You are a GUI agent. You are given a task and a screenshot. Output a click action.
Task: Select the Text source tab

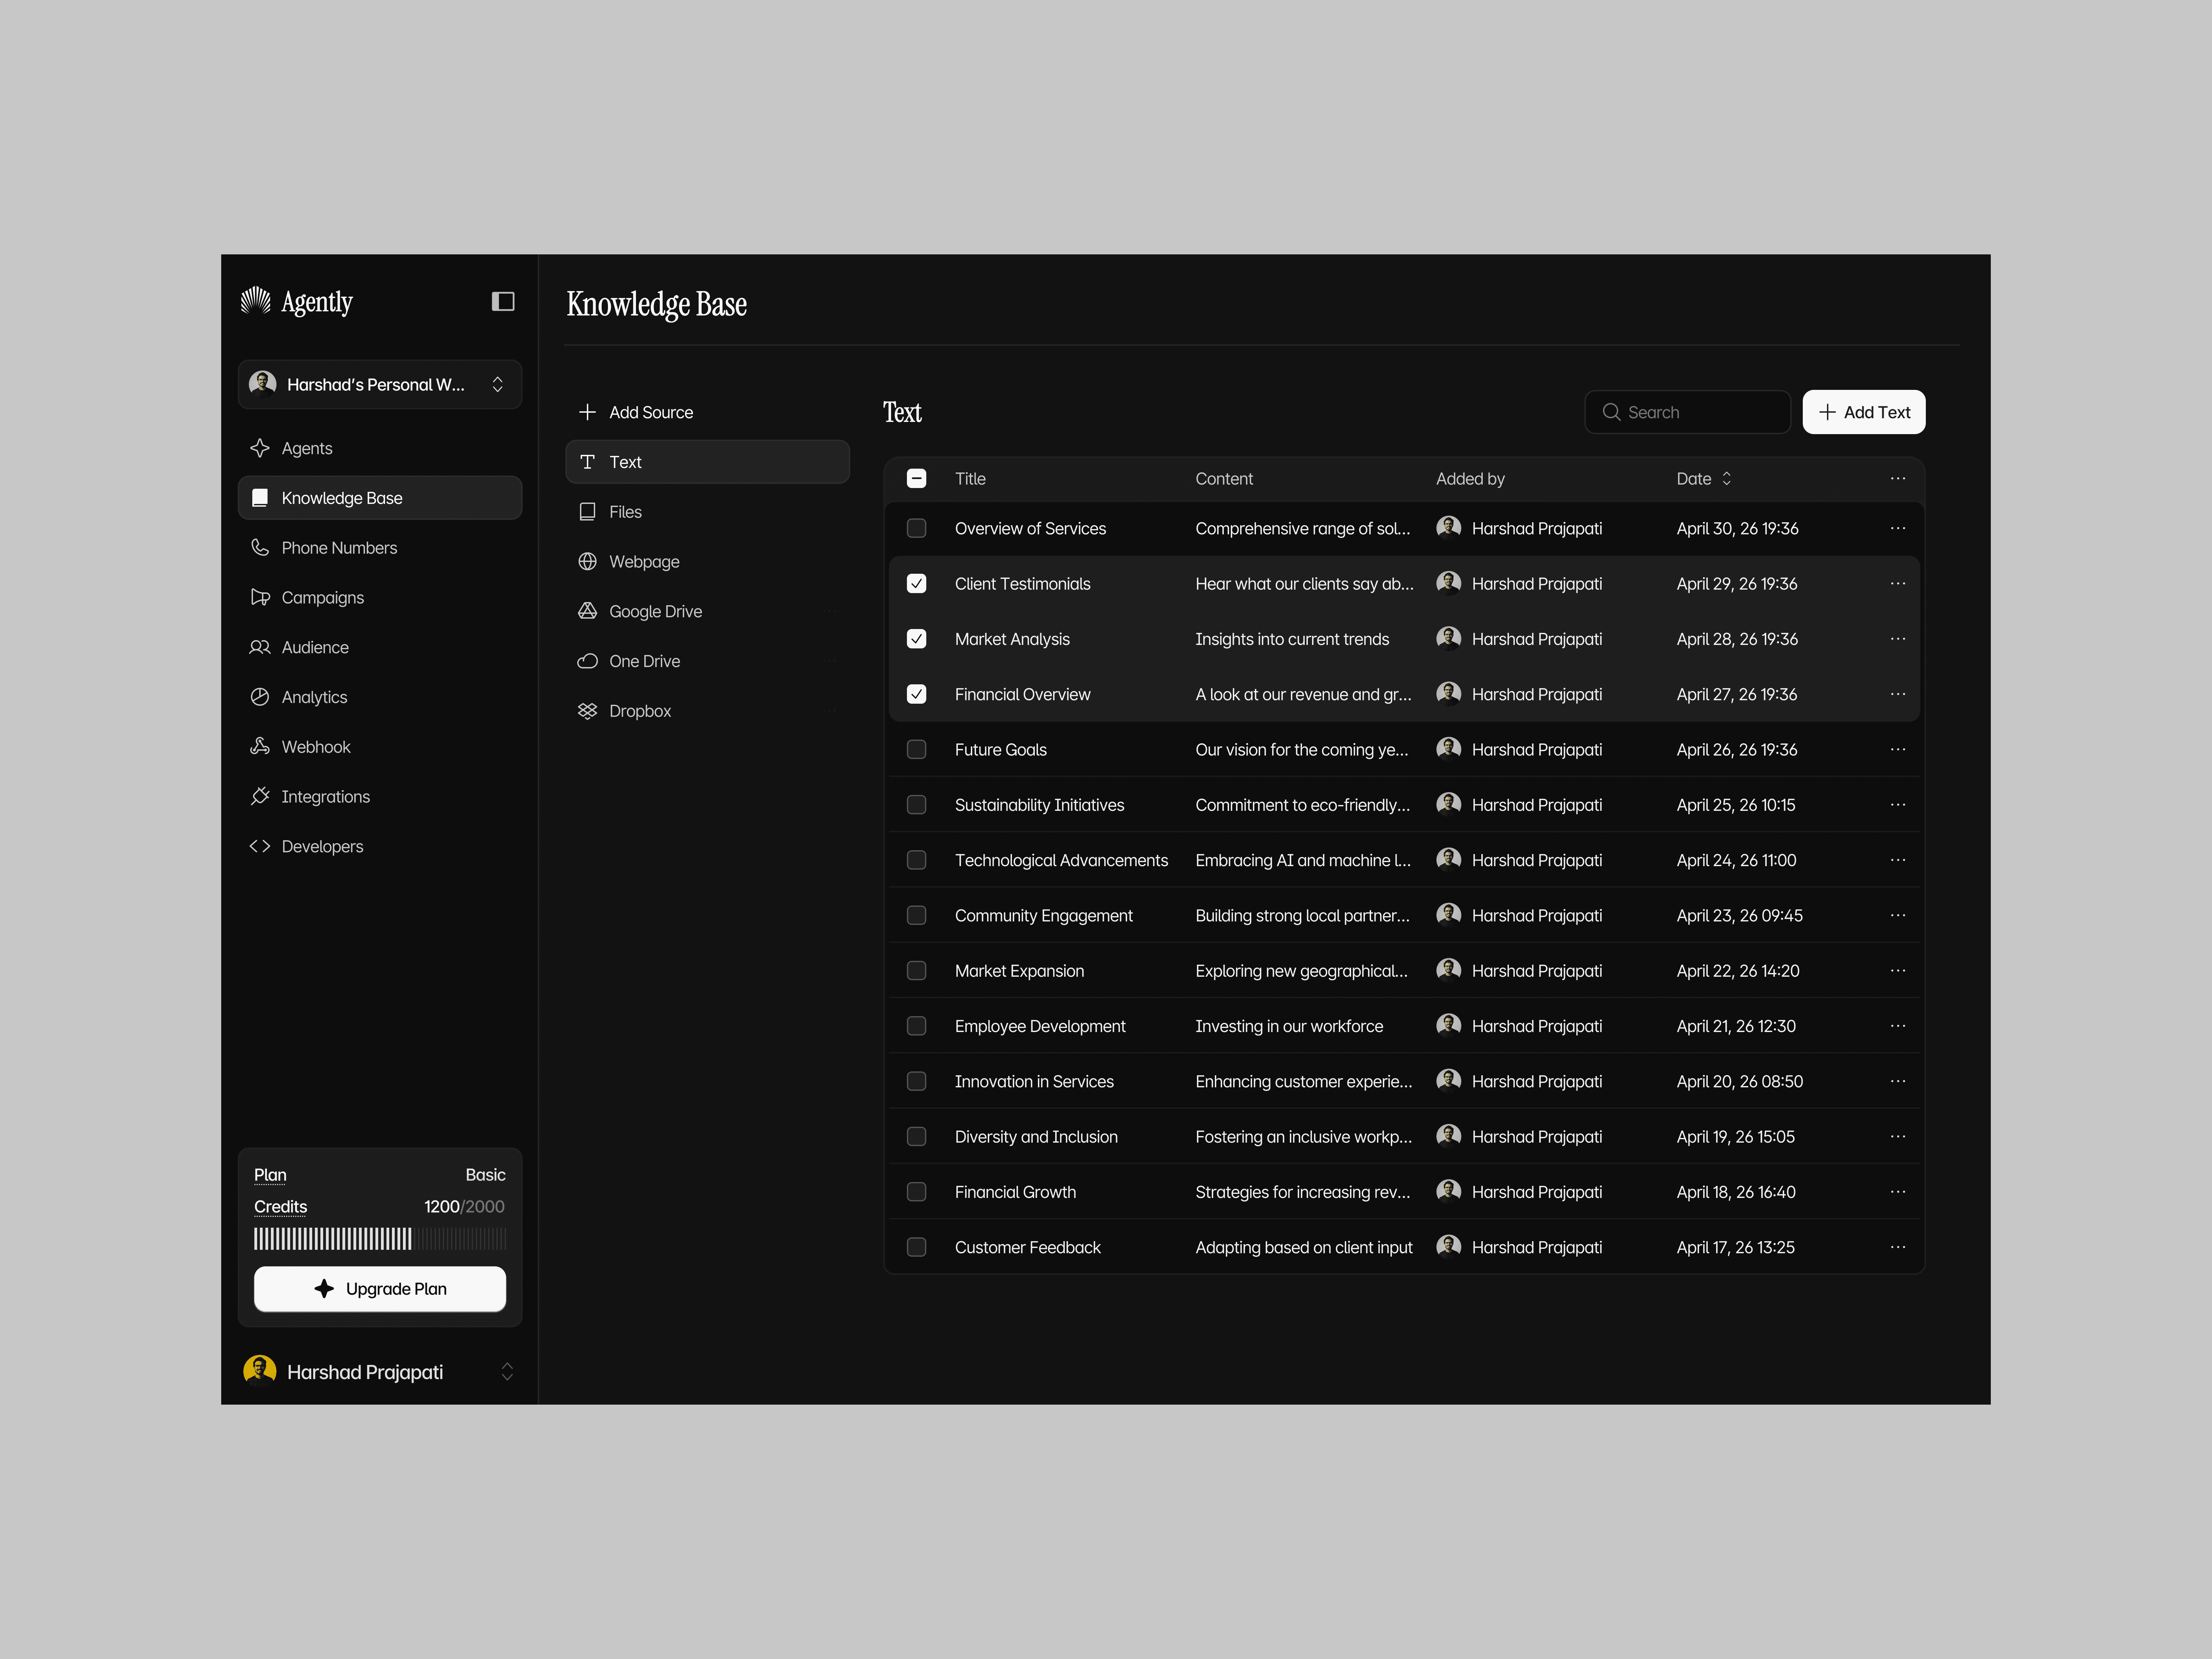[707, 462]
